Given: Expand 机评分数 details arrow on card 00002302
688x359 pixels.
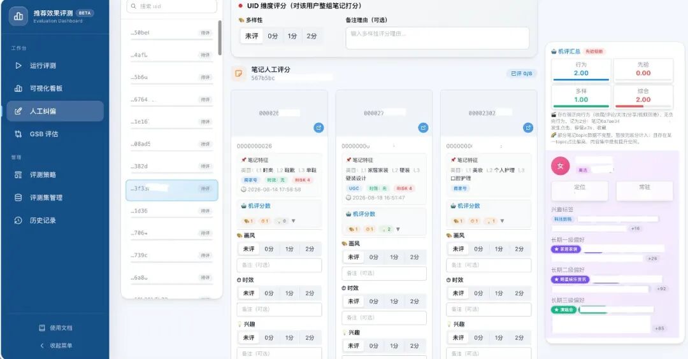Looking at the screenshot, I should (x=503, y=221).
